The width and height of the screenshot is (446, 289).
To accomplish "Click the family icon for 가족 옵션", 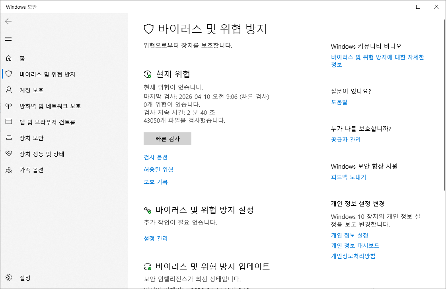I will pyautogui.click(x=9, y=170).
